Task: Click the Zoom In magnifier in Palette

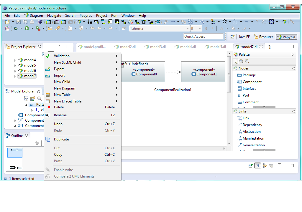Action: pyautogui.click(x=241, y=61)
